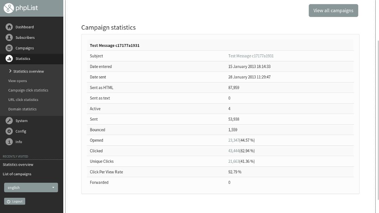Click the RECENTLY VISITED section label

click(x=15, y=156)
